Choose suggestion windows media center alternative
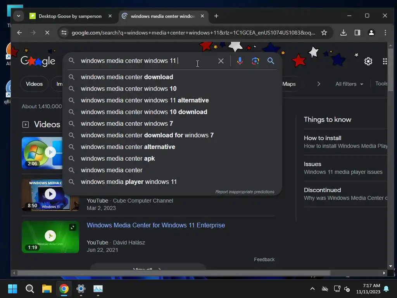This screenshot has height=298, width=397. pyautogui.click(x=172, y=147)
